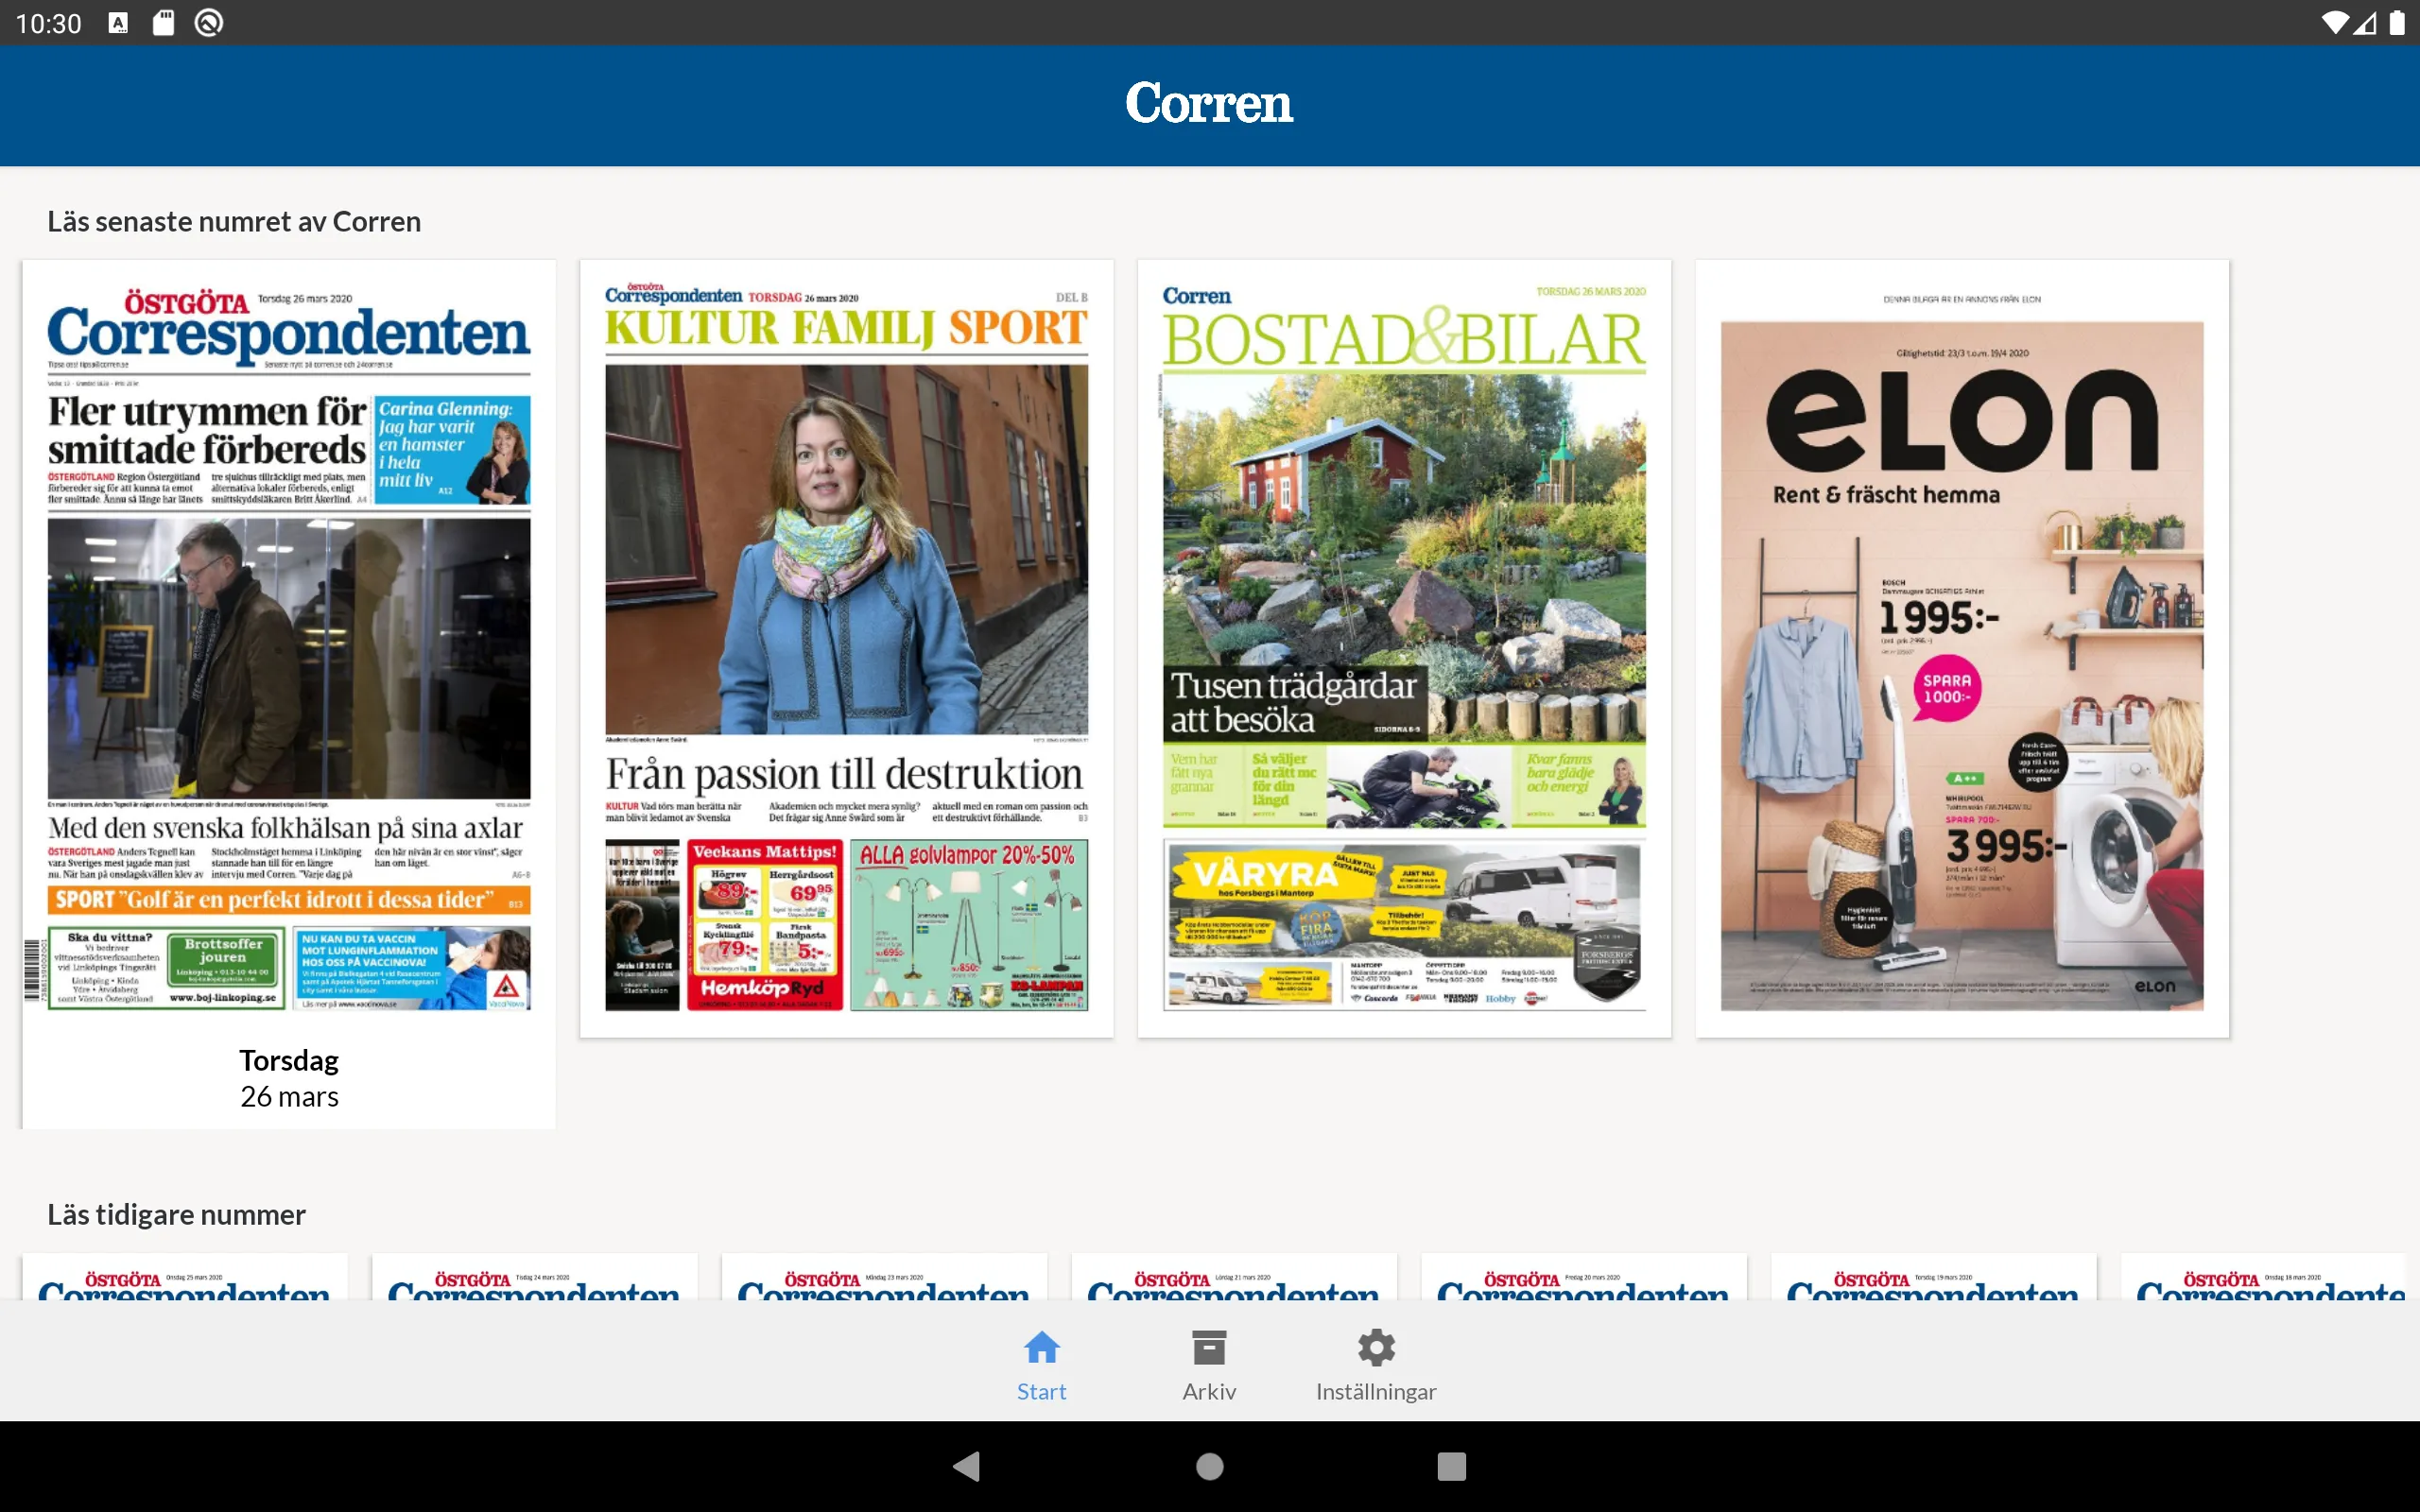The height and width of the screenshot is (1512, 2420).
Task: Open the Elon advertisement insert
Action: coord(1962,648)
